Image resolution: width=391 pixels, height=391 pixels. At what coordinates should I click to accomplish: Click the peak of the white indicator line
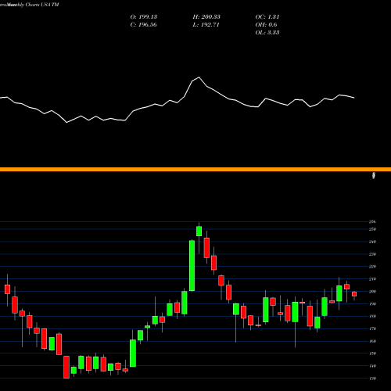199,77
